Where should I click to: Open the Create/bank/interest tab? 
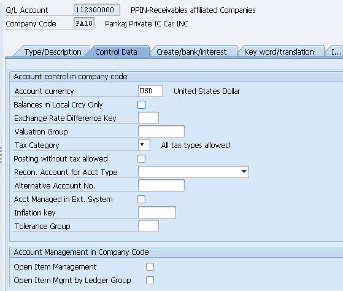click(191, 52)
